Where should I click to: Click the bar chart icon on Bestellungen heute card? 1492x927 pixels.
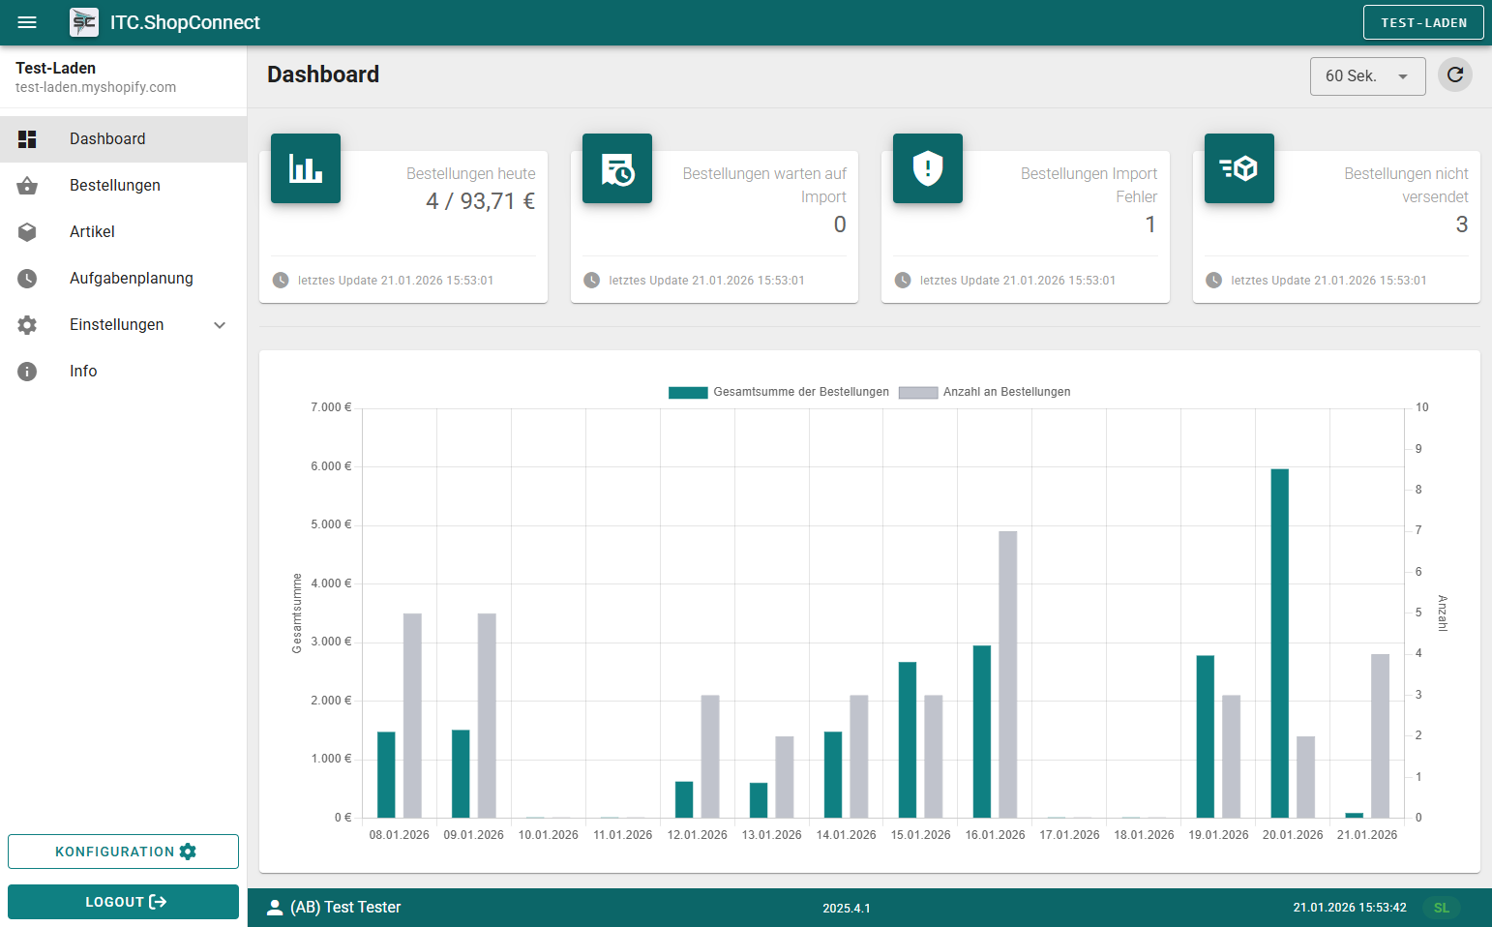(x=305, y=168)
